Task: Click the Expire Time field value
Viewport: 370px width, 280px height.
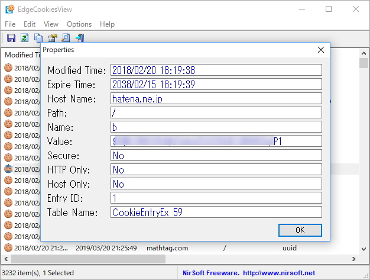Action: pyautogui.click(x=216, y=84)
